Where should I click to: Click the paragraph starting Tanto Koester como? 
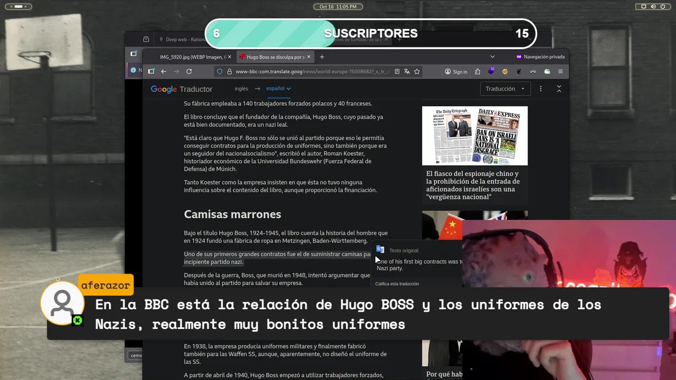click(280, 186)
